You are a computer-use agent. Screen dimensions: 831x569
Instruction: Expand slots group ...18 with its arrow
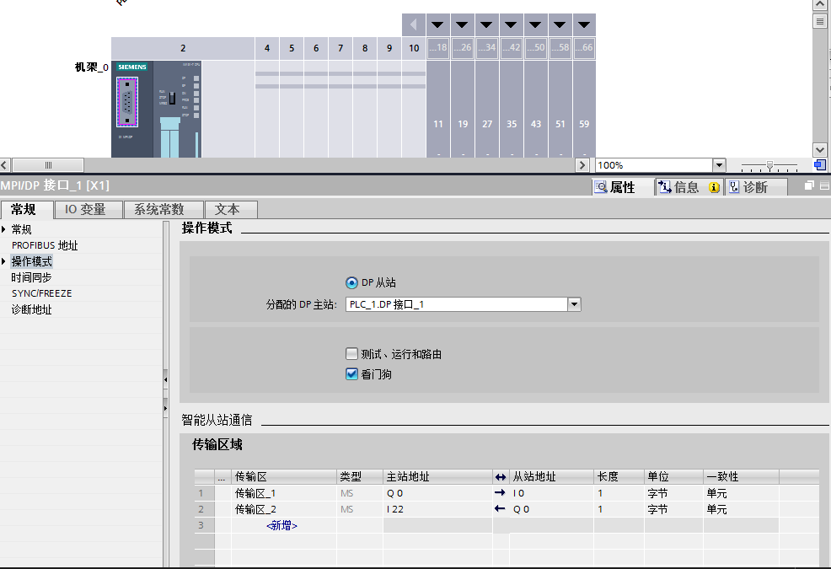437,24
